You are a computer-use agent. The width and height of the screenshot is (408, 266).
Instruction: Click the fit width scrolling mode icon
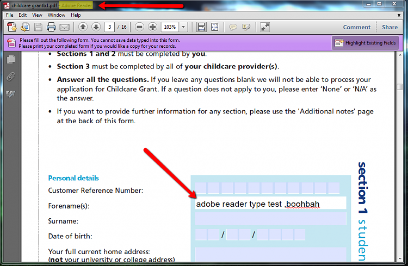201,27
